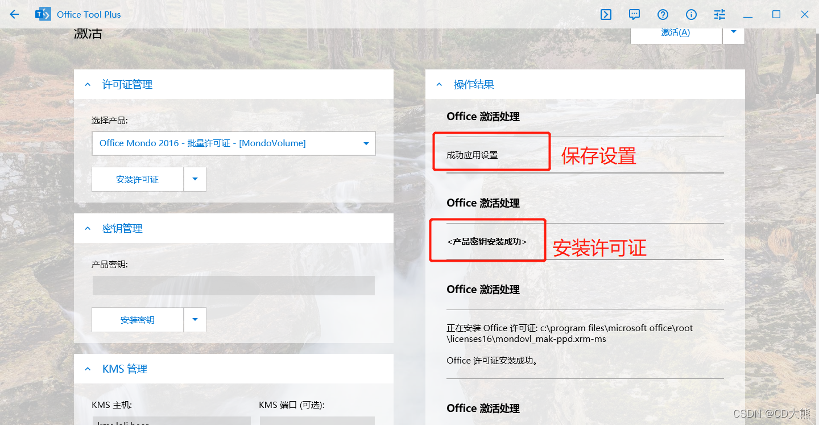Viewport: 819px width, 425px height.
Task: Open the arrow next to 安装许可证
Action: (195, 179)
